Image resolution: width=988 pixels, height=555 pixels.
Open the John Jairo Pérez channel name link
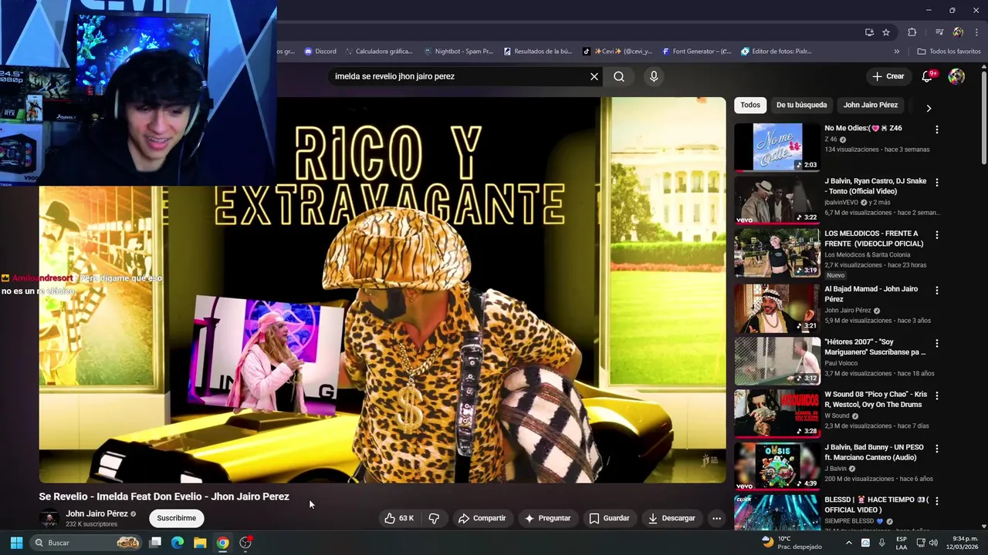coord(96,513)
